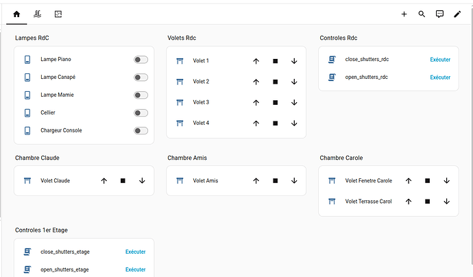Click the Cellier device icon
The height and width of the screenshot is (277, 473).
[x=27, y=113]
